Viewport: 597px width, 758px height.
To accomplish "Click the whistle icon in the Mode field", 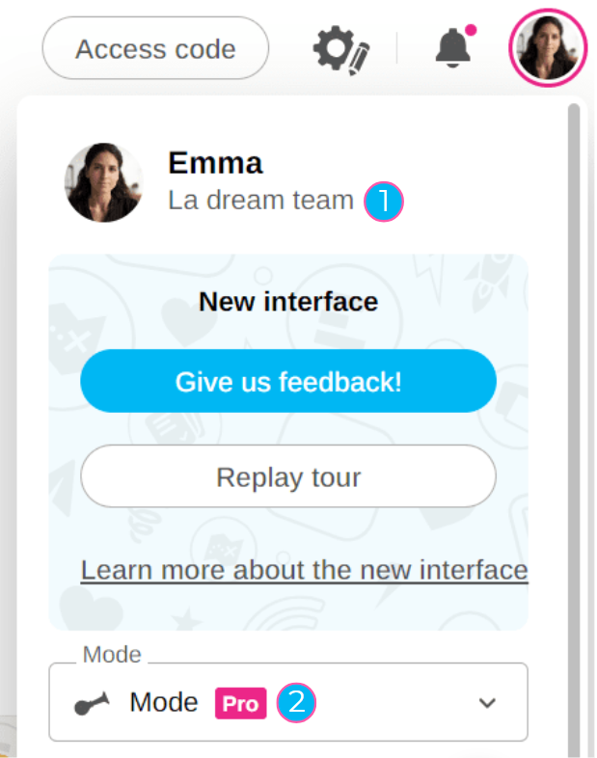I will [93, 703].
